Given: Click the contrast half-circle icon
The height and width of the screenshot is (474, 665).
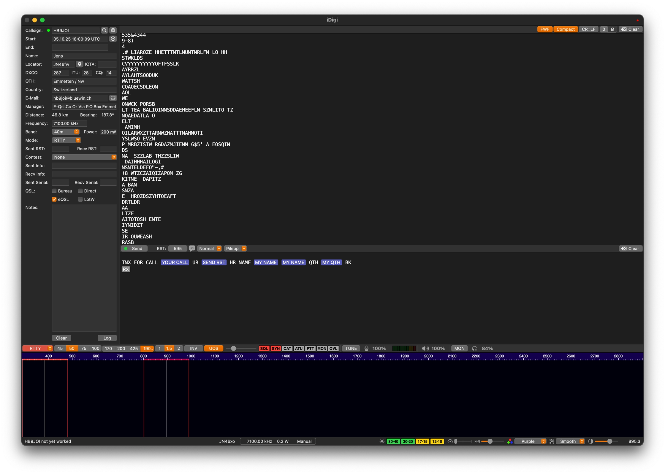Looking at the screenshot, I should [590, 441].
